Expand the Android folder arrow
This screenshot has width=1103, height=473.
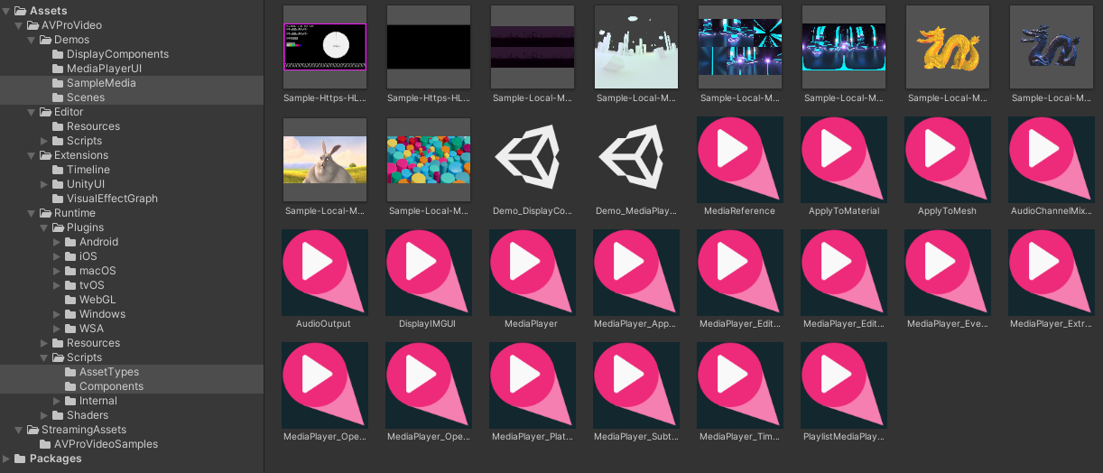[x=57, y=242]
